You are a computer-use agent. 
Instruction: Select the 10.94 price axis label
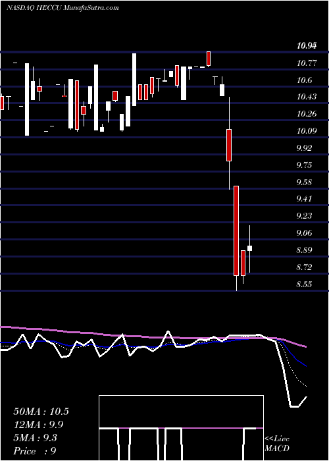pos(307,45)
